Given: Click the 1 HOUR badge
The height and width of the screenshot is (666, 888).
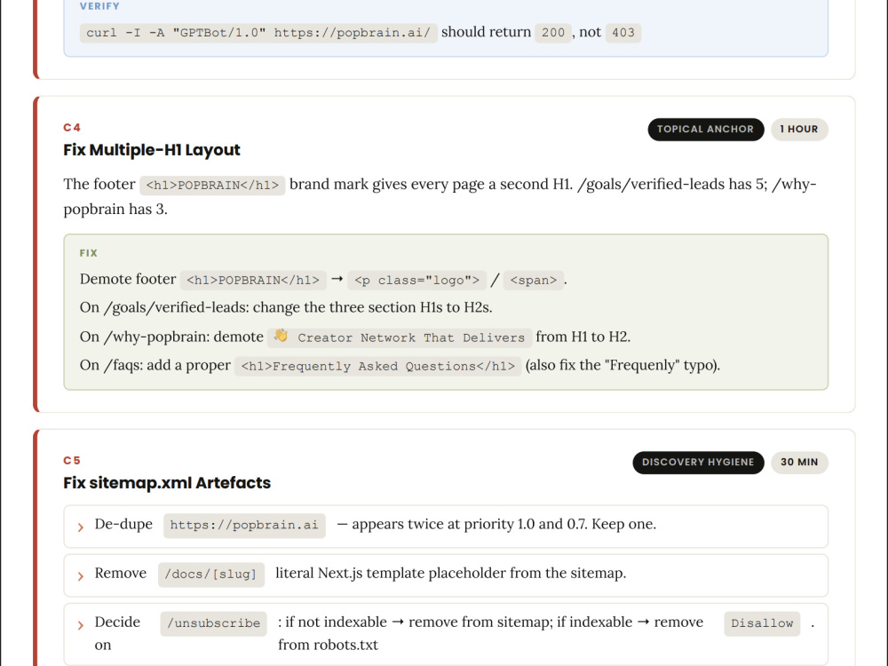Looking at the screenshot, I should point(799,129).
